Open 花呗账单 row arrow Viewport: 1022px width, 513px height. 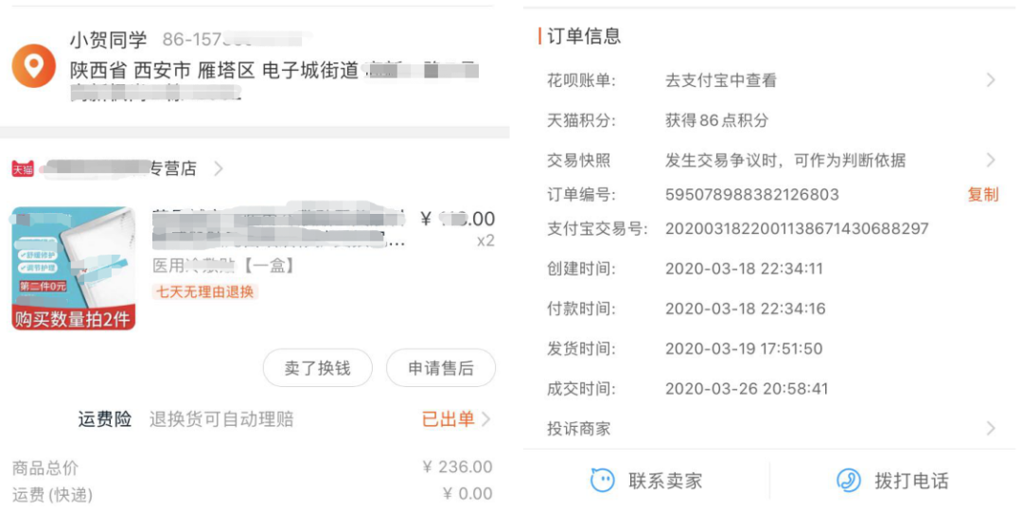coord(991,80)
